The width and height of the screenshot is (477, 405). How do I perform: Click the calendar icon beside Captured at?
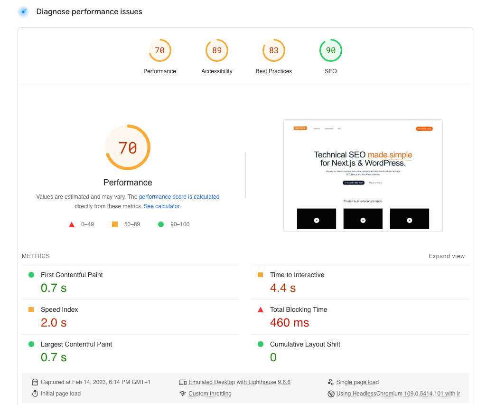pos(35,382)
